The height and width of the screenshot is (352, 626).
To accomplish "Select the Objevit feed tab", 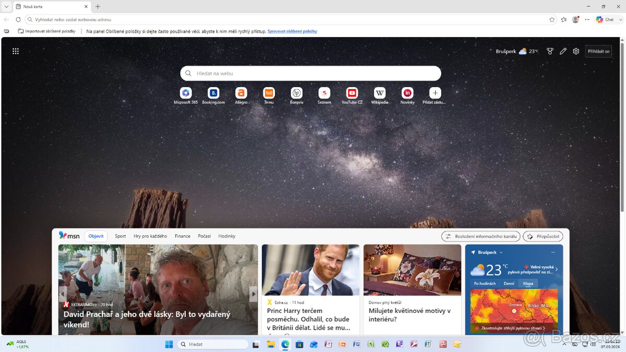I will pos(96,236).
